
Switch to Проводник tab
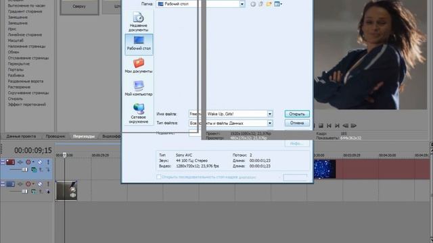[55, 136]
